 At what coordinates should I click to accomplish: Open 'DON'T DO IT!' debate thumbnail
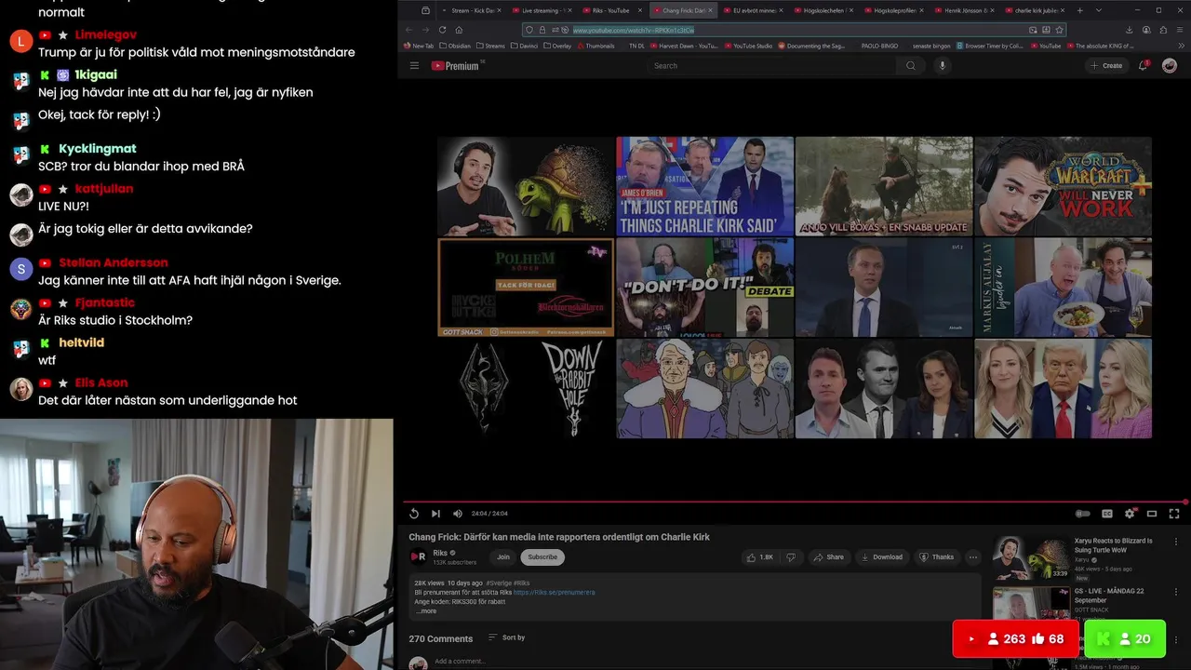tap(704, 287)
